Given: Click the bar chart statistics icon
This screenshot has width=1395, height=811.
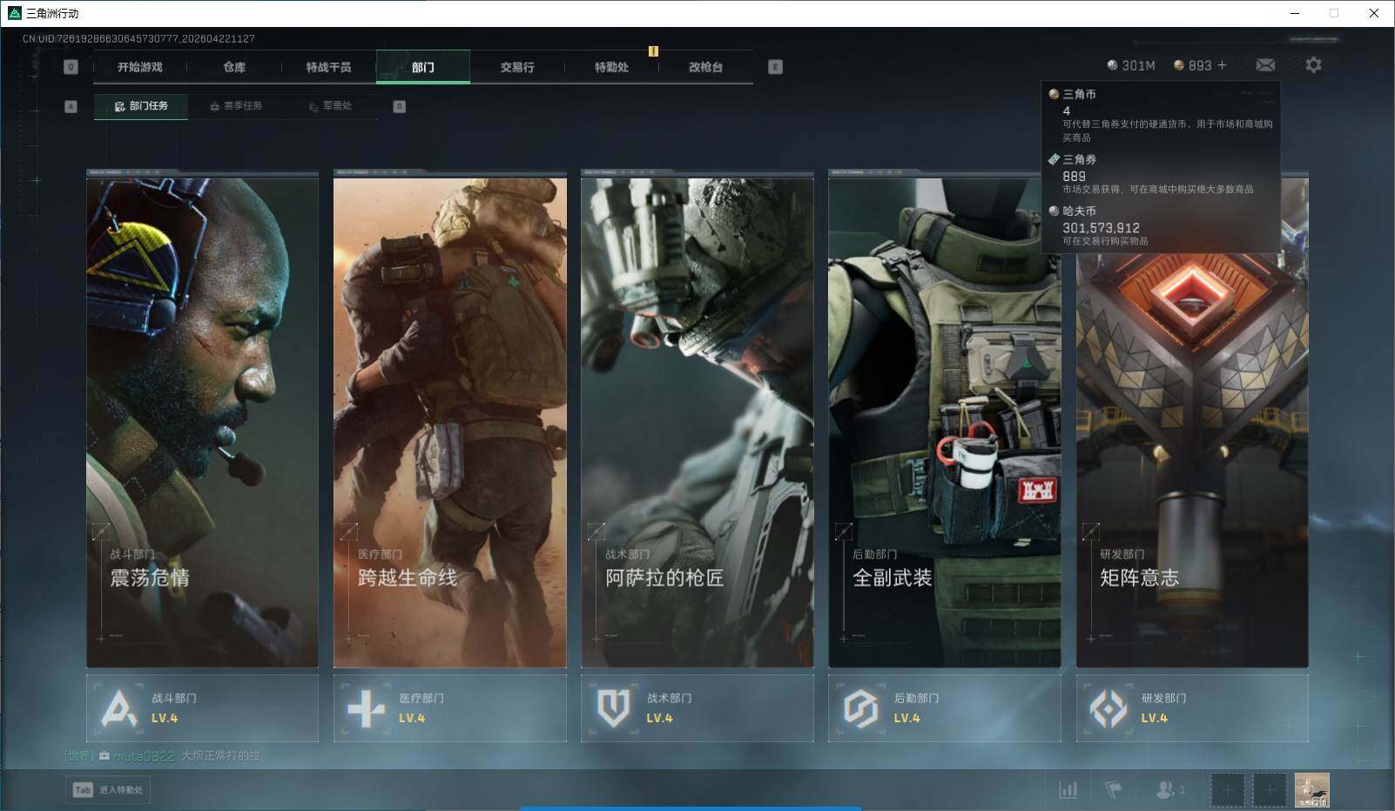Looking at the screenshot, I should (1068, 790).
